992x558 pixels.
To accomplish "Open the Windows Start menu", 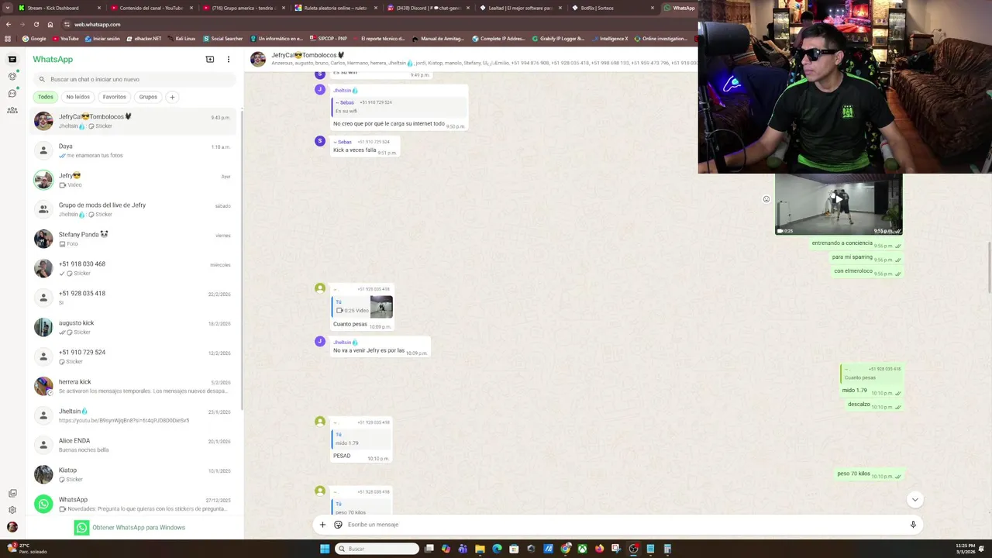I will (325, 549).
